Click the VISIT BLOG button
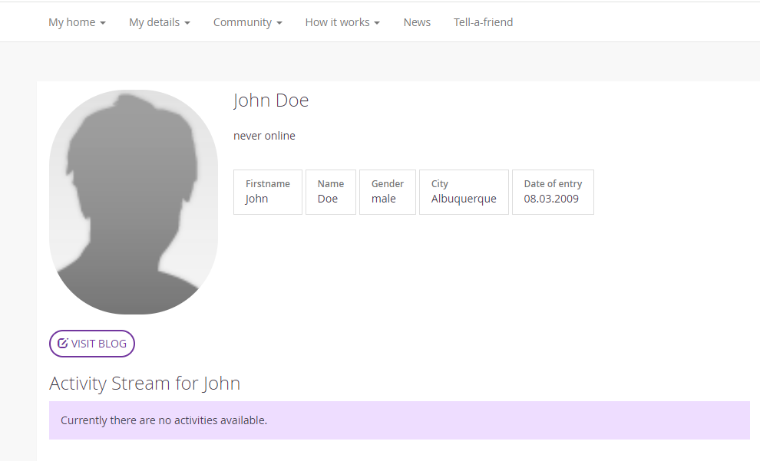Screen dimensions: 760x461 (x=92, y=344)
